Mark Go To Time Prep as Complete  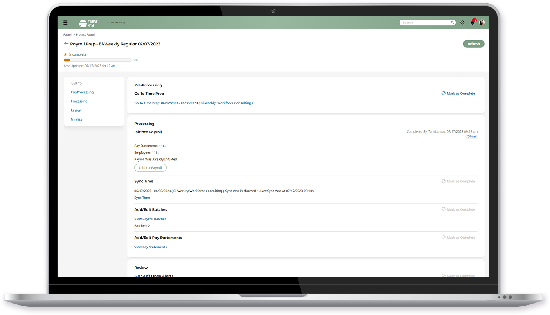coord(458,94)
